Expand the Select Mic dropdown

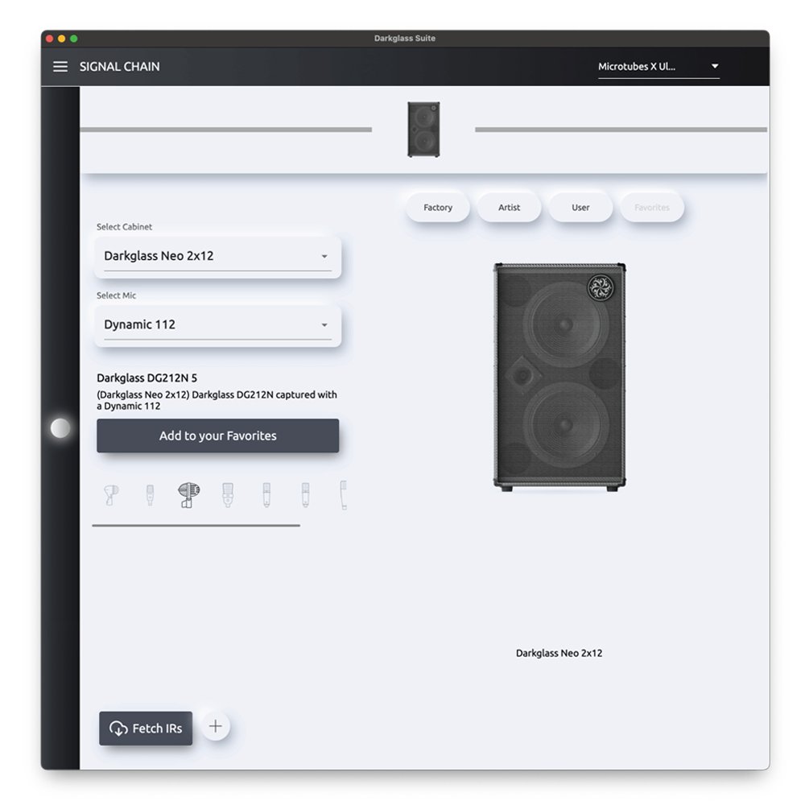[217, 325]
